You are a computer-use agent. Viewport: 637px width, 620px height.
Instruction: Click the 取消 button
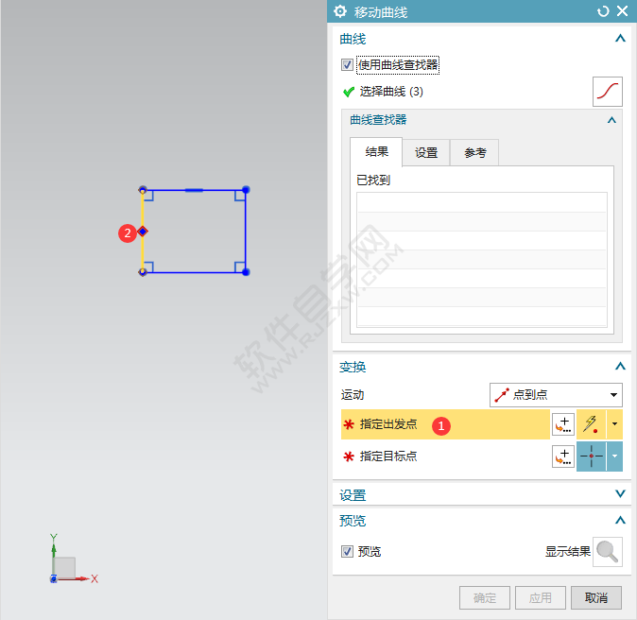(x=596, y=597)
